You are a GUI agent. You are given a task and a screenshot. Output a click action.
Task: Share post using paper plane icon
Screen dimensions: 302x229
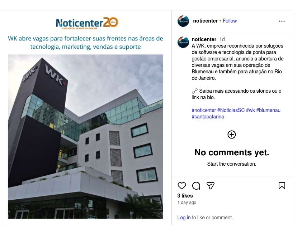coord(210,186)
